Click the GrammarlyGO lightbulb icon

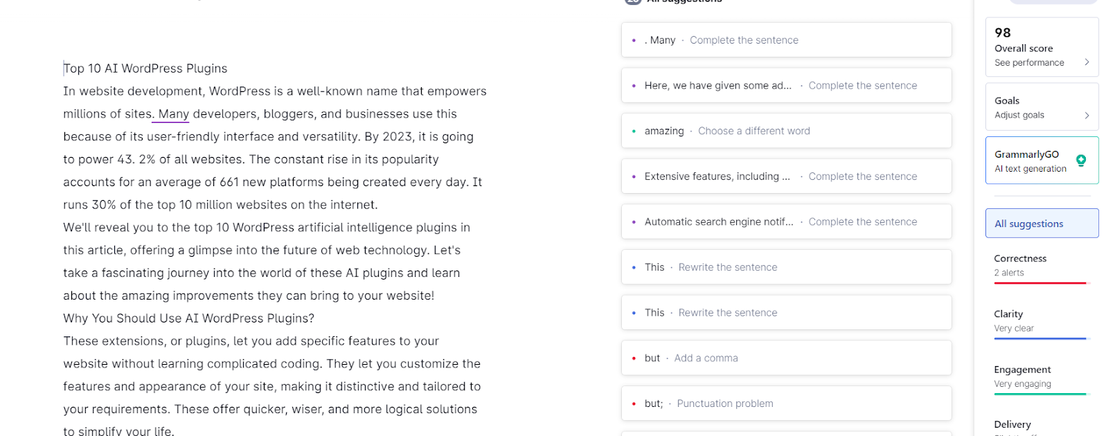point(1080,161)
